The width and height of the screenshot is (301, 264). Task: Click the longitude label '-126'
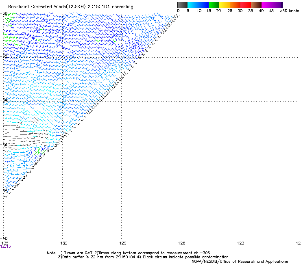[180, 243]
